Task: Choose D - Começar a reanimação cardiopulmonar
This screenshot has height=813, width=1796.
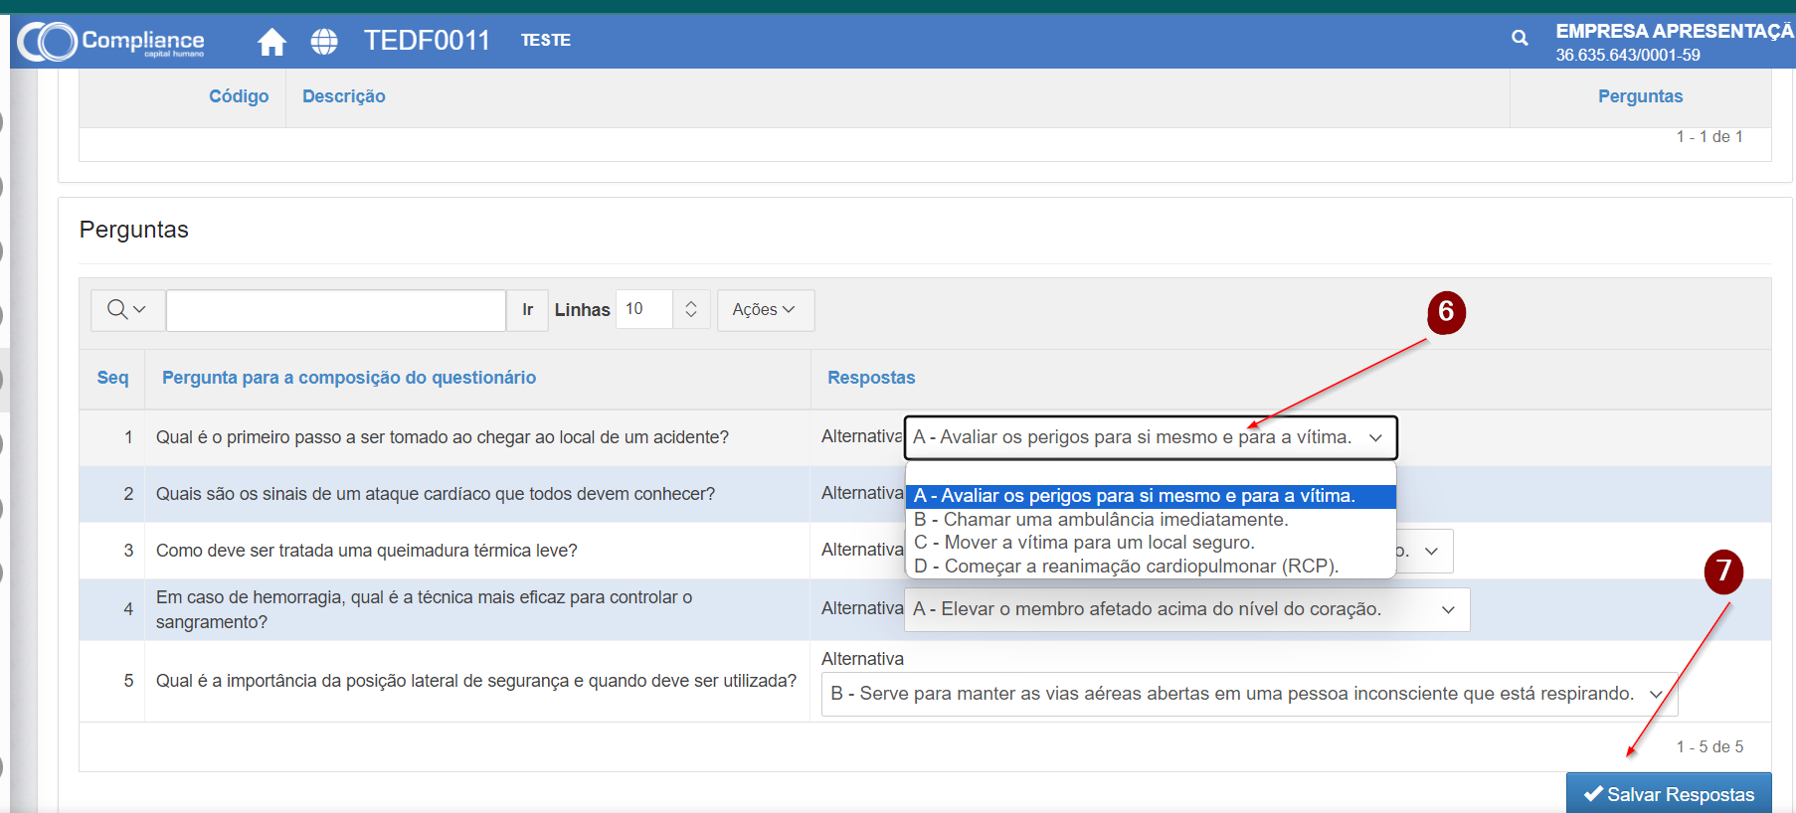Action: pos(1151,567)
